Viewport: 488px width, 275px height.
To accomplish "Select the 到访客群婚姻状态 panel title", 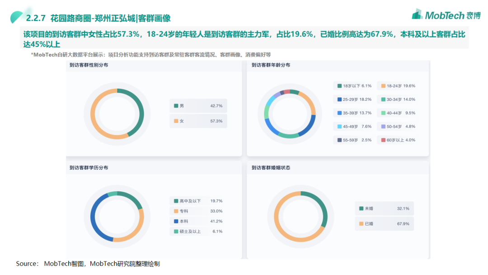I will (x=271, y=168).
